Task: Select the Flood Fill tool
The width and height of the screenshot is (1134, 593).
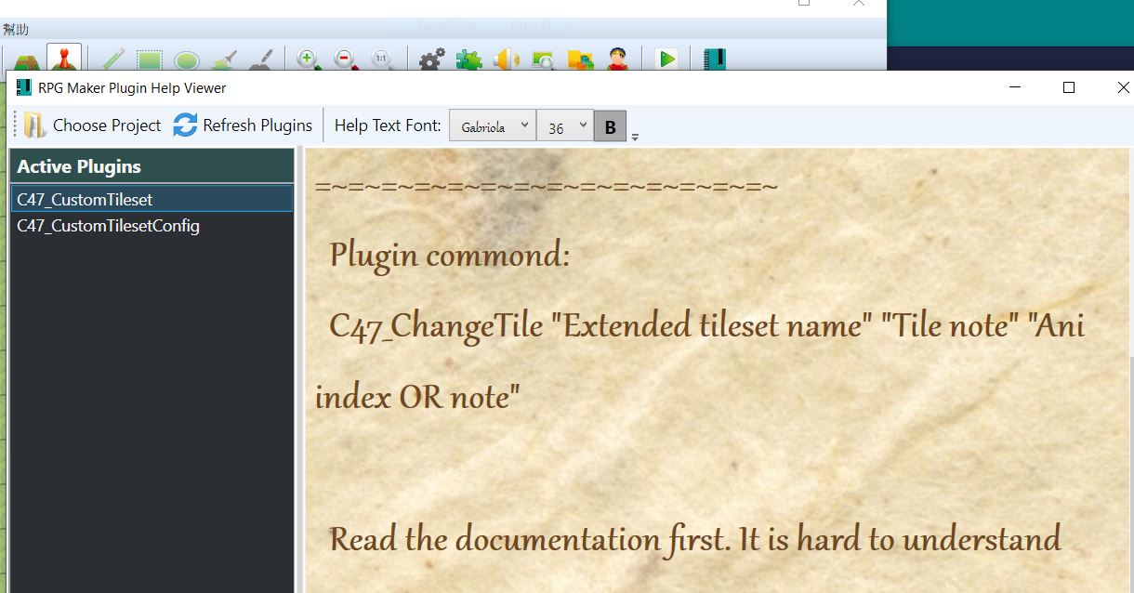Action: click(225, 60)
